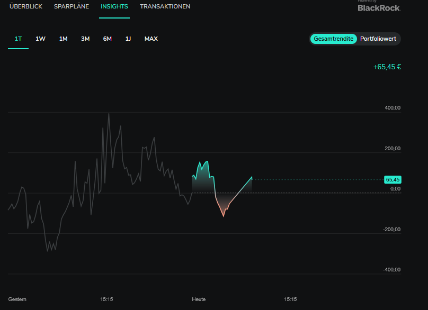This screenshot has height=310, width=428.
Task: Pick the 1J yearly range
Action: [x=128, y=39]
